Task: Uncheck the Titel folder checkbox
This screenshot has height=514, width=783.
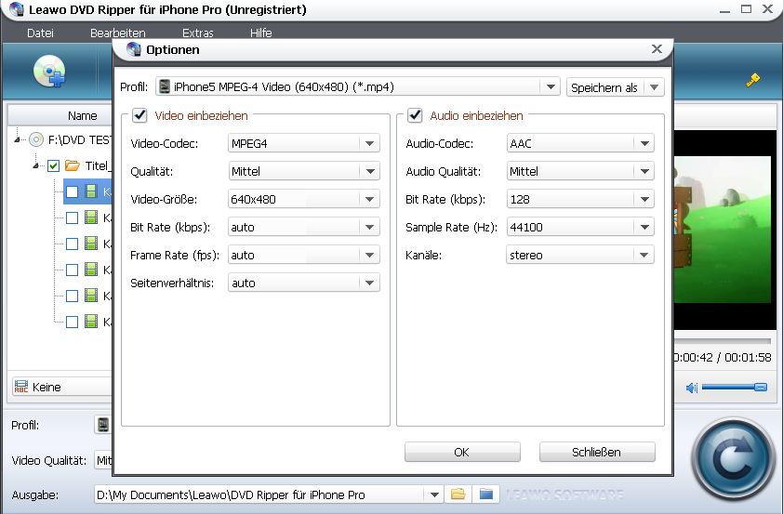Action: (53, 165)
